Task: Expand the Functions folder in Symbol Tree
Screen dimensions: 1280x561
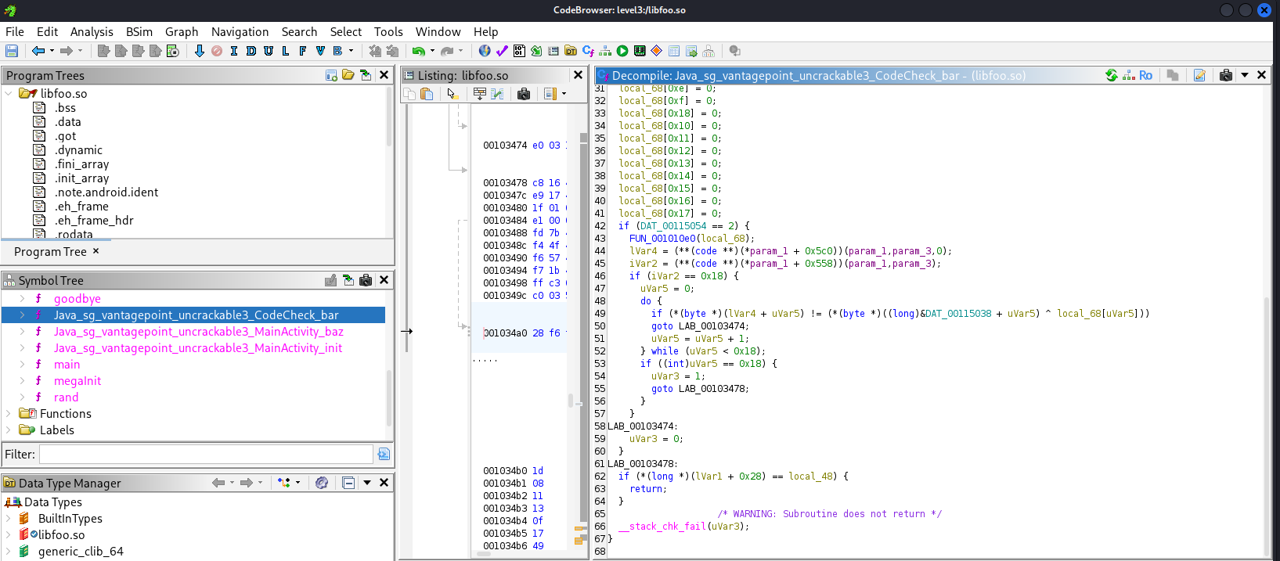Action: 9,414
